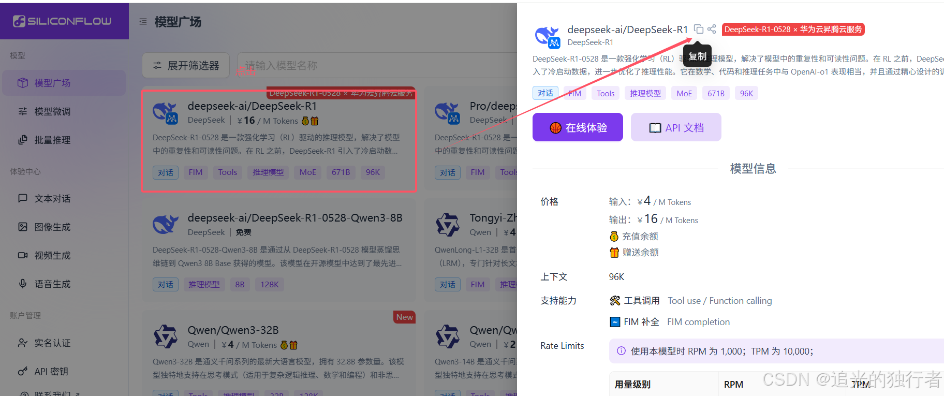Click the 视频生成 camera icon

[23, 255]
